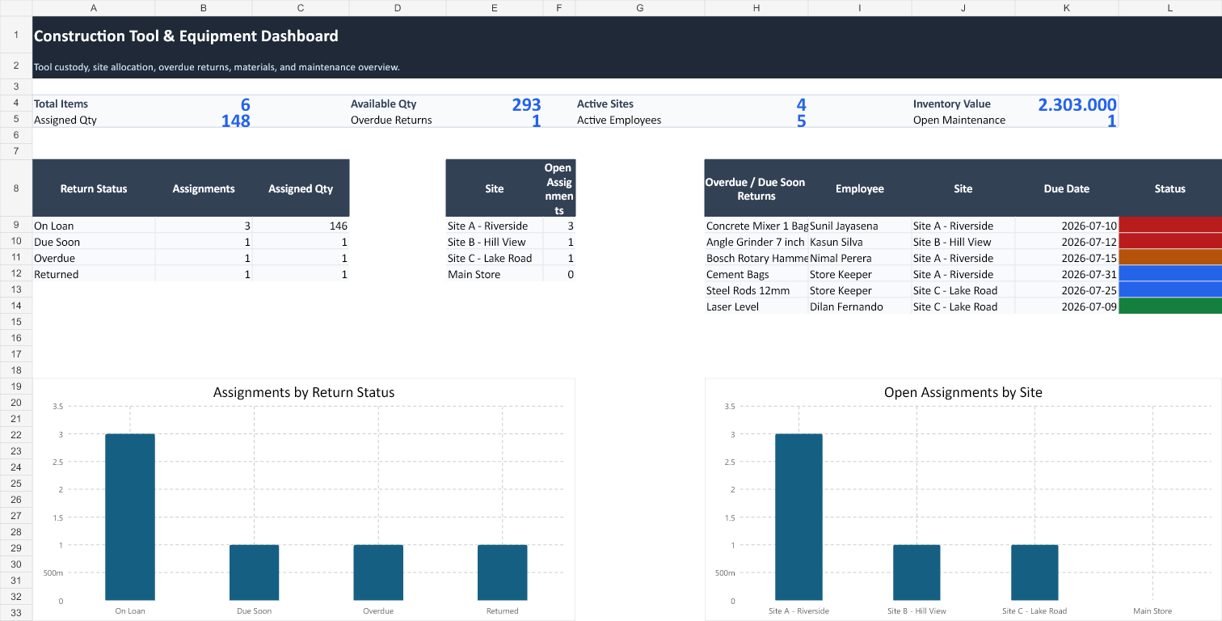The width and height of the screenshot is (1222, 621).
Task: Click the Steel Rods 12mm cell
Action: point(756,290)
